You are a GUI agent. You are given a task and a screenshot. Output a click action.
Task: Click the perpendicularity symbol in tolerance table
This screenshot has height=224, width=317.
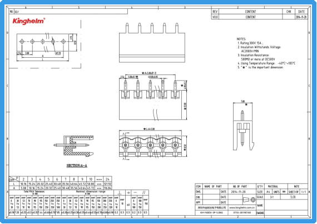coord(120,193)
